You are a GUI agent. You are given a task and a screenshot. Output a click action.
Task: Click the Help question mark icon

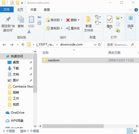[136, 10]
